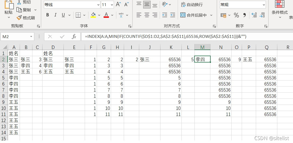Toggle bold formatting
293x143 pixels.
(48, 15)
